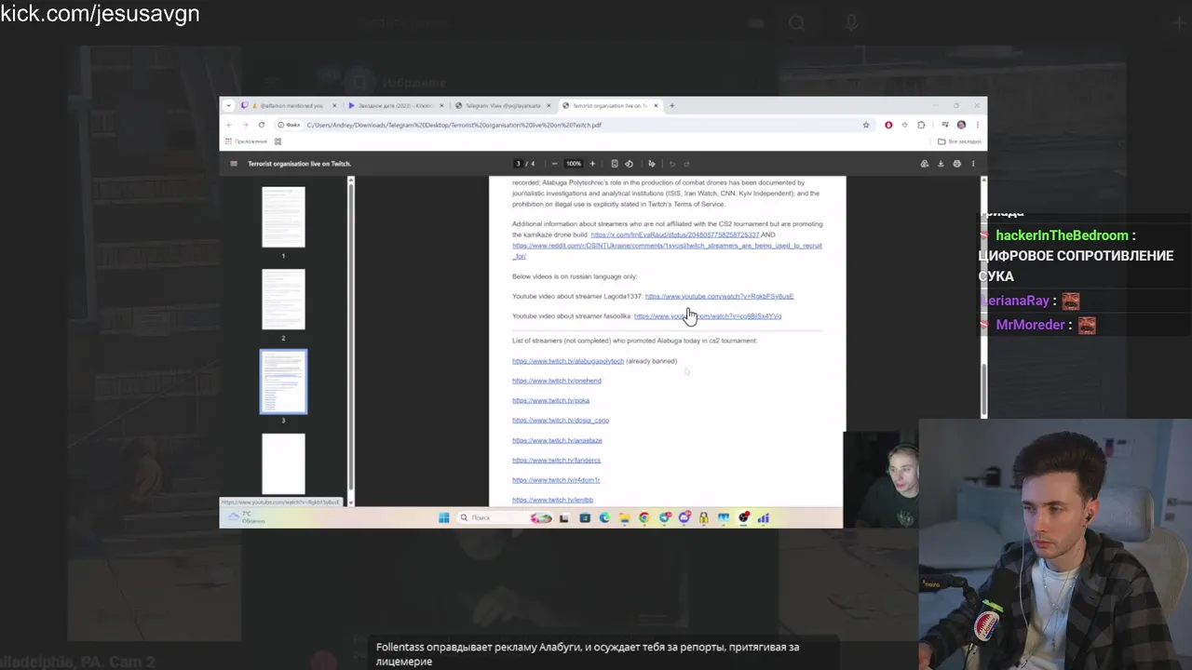The height and width of the screenshot is (670, 1192).
Task: Open twitch.tv/onehend link
Action: 557,381
